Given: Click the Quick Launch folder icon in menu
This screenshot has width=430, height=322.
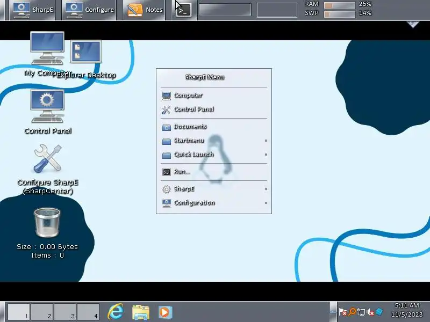Looking at the screenshot, I should (x=167, y=155).
